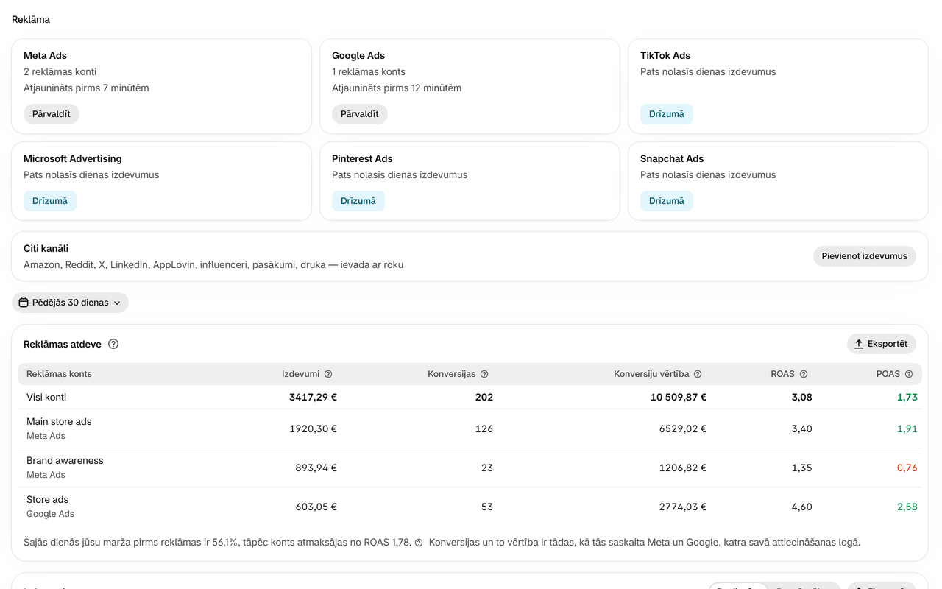
Task: Open help icon after ROAS 1,78 footnote
Action: pyautogui.click(x=419, y=543)
